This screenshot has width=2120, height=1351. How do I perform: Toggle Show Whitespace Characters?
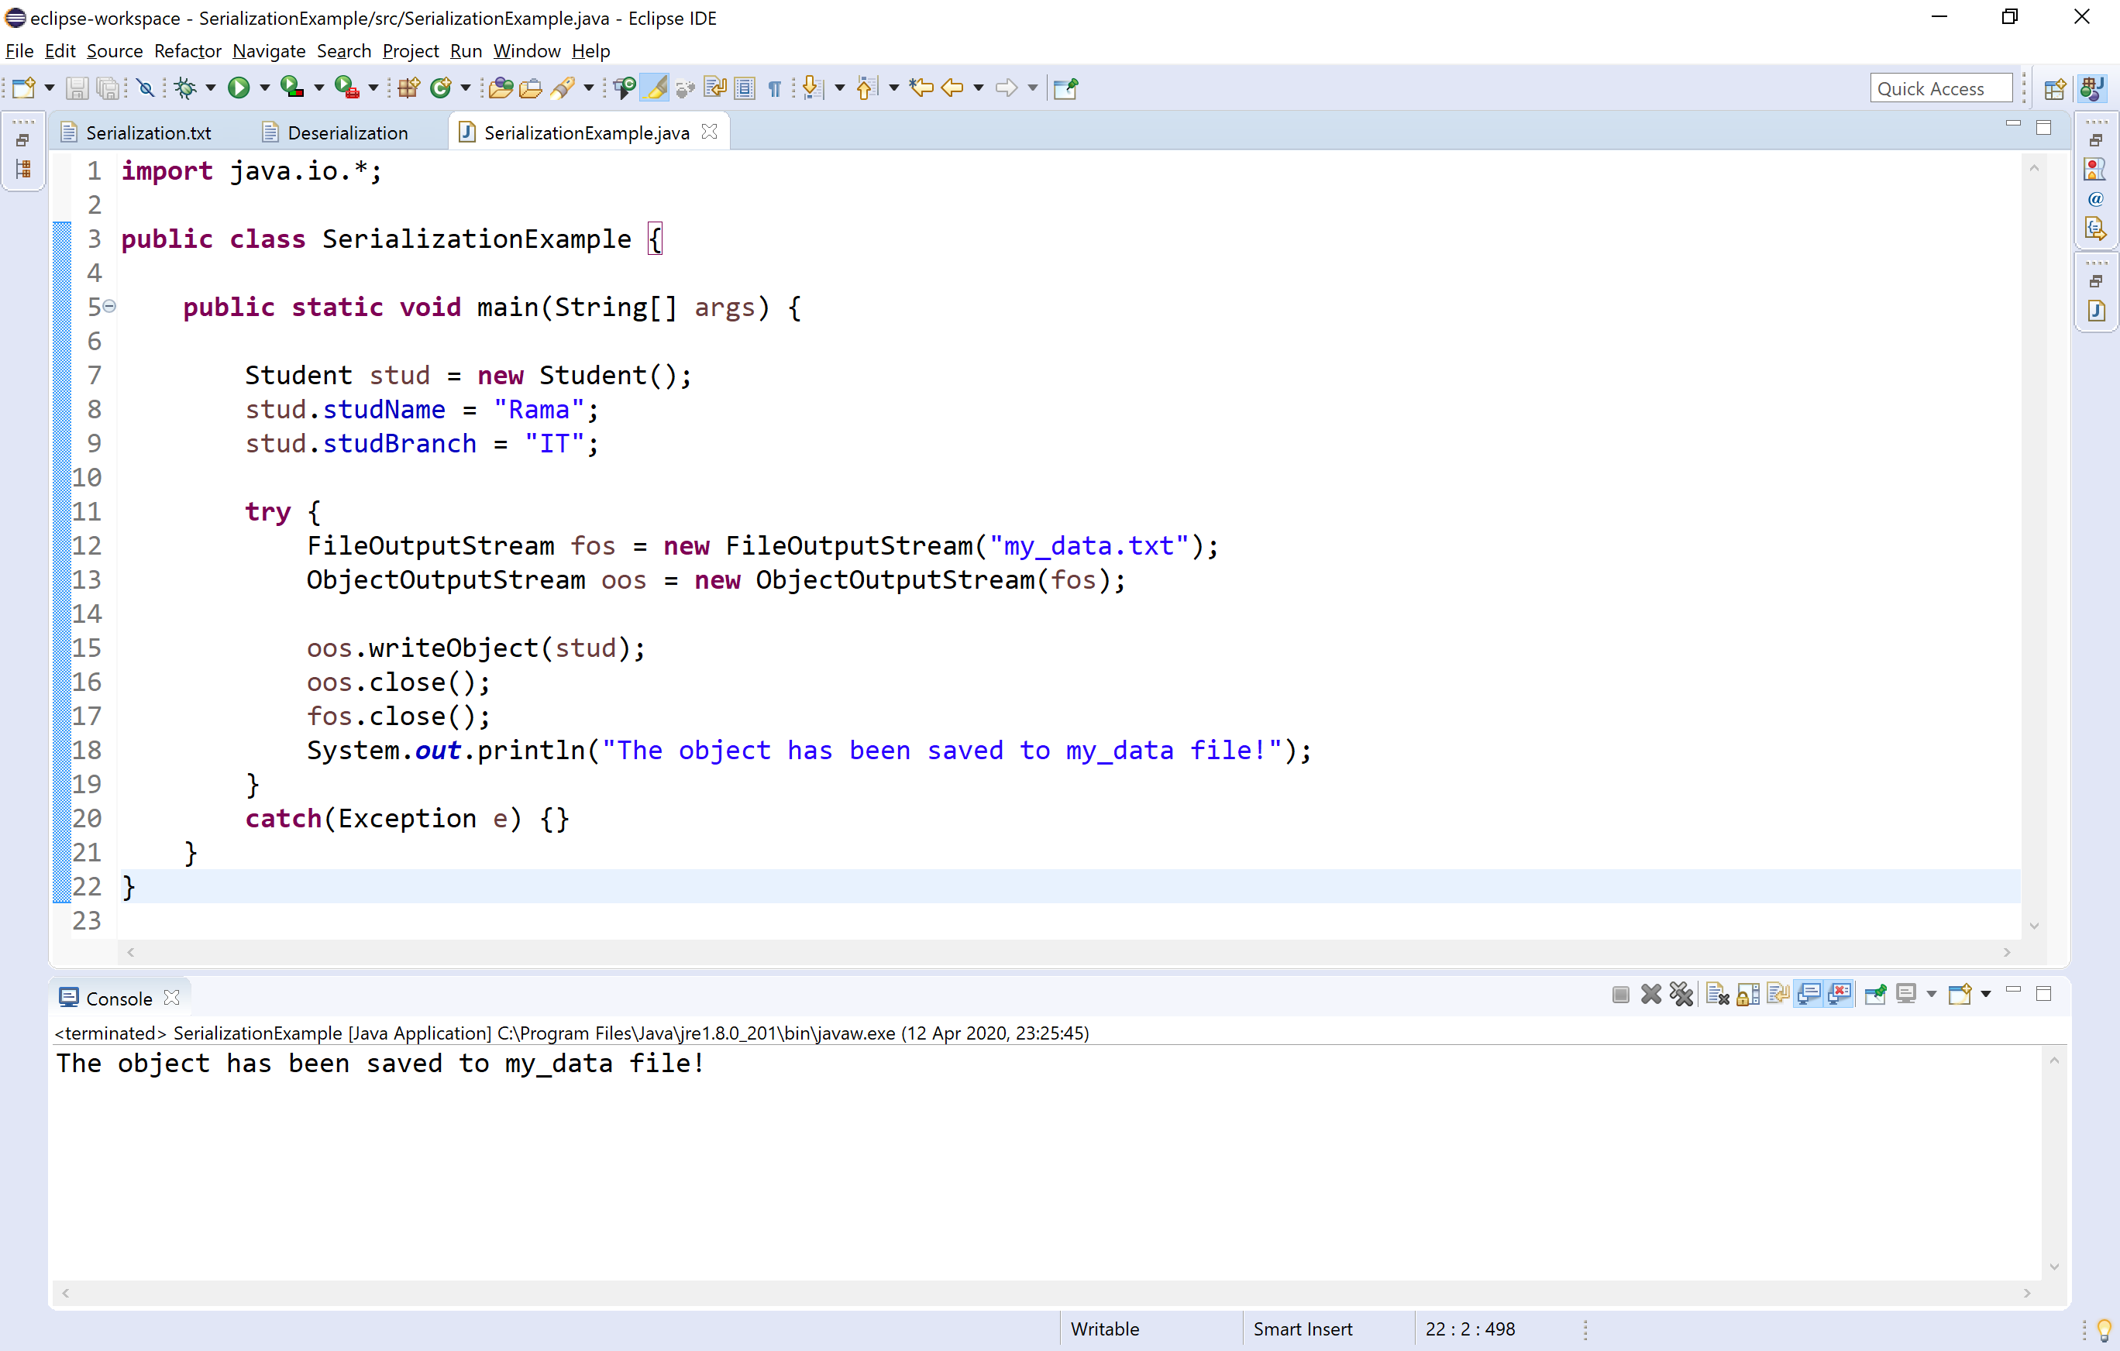[x=773, y=88]
